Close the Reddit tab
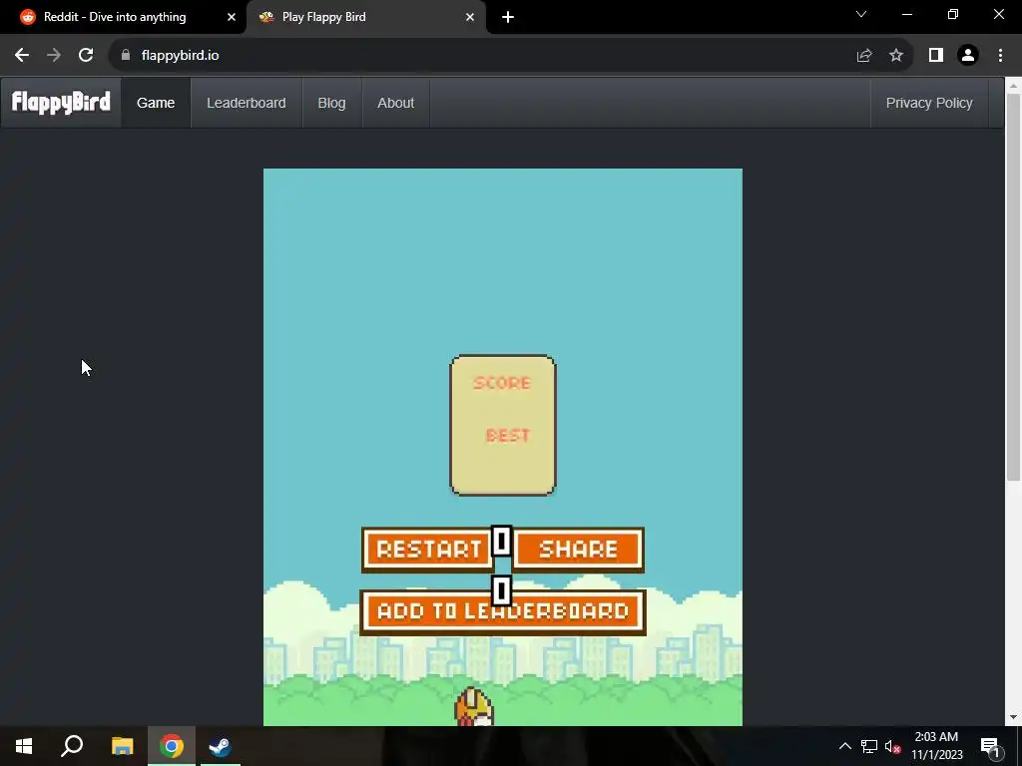The width and height of the screenshot is (1022, 766). [x=232, y=17]
